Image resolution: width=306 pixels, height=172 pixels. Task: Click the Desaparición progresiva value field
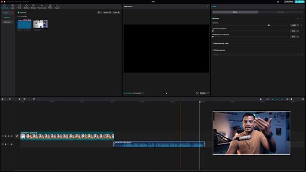[x=293, y=37]
